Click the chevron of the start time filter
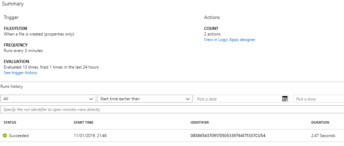 [188, 99]
